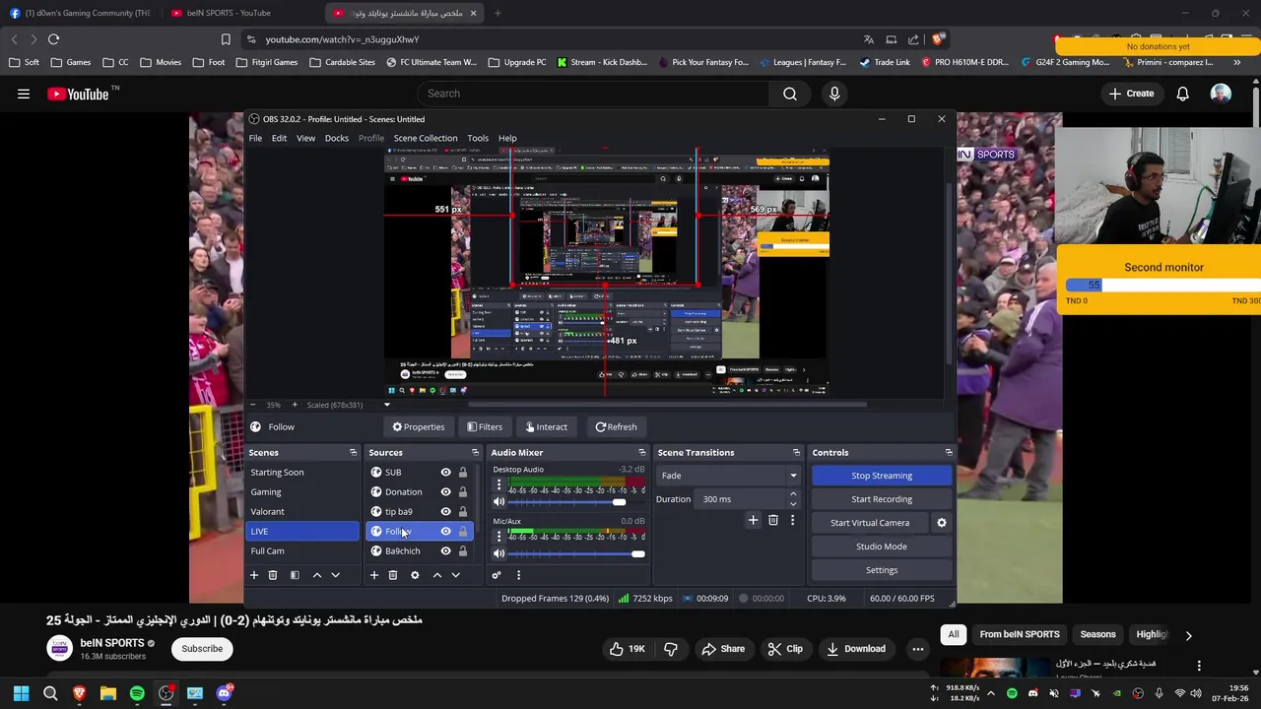The height and width of the screenshot is (709, 1261).
Task: Open virtual camera settings gear
Action: click(x=941, y=523)
